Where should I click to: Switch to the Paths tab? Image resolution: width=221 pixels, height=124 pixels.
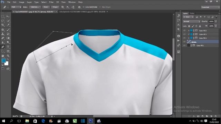point(192,13)
